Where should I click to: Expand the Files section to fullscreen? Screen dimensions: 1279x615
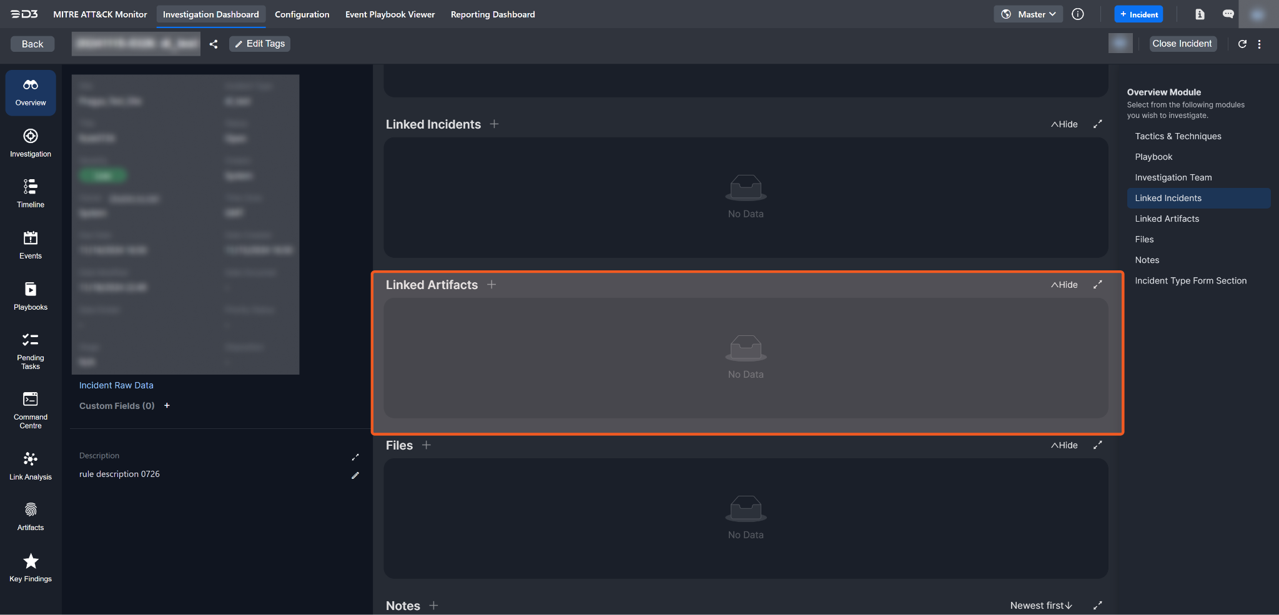pyautogui.click(x=1098, y=445)
